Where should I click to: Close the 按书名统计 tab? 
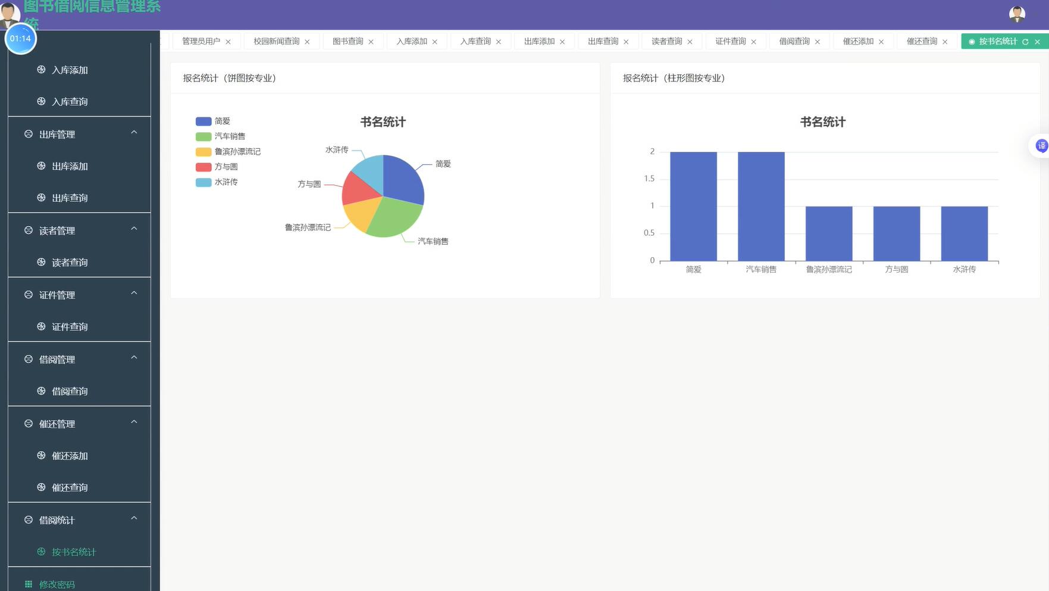pyautogui.click(x=1037, y=42)
